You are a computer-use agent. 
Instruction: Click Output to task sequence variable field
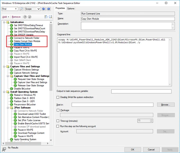[141, 91]
